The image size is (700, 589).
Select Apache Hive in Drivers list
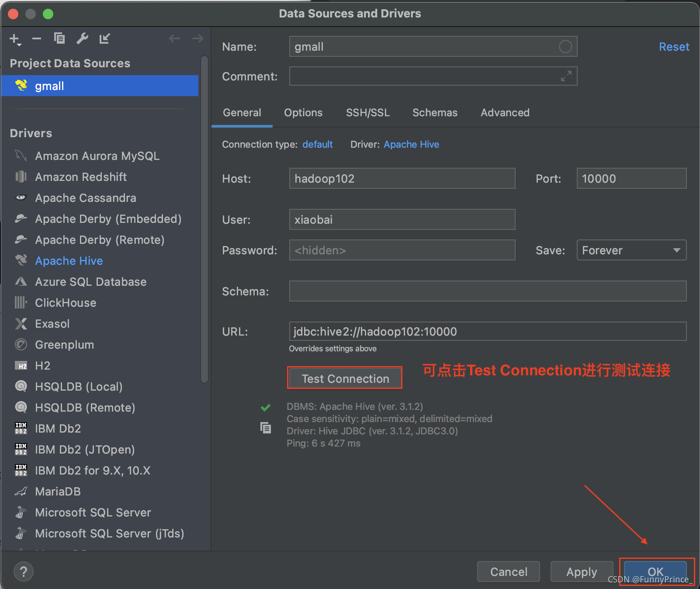click(x=69, y=261)
